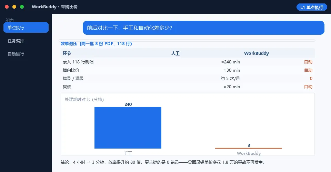Screen dimensions: 331x172
Task: Click the WorkBuddy axis label under chart
Action: (249, 153)
